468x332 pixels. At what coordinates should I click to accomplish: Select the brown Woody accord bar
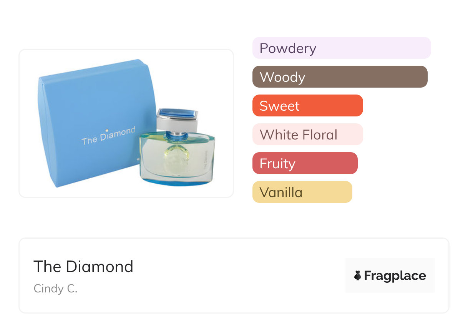point(340,77)
